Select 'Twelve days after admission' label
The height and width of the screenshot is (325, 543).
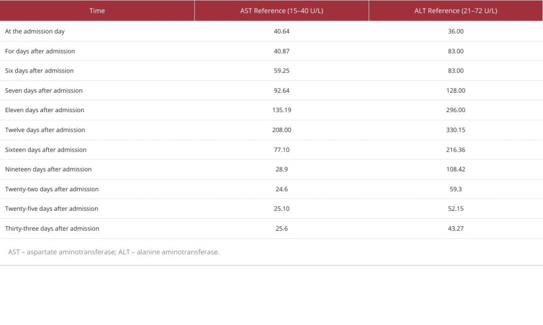coord(45,130)
